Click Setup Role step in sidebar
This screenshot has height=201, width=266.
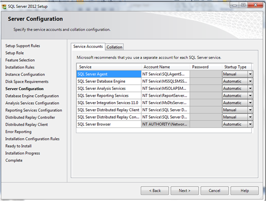pos(15,53)
